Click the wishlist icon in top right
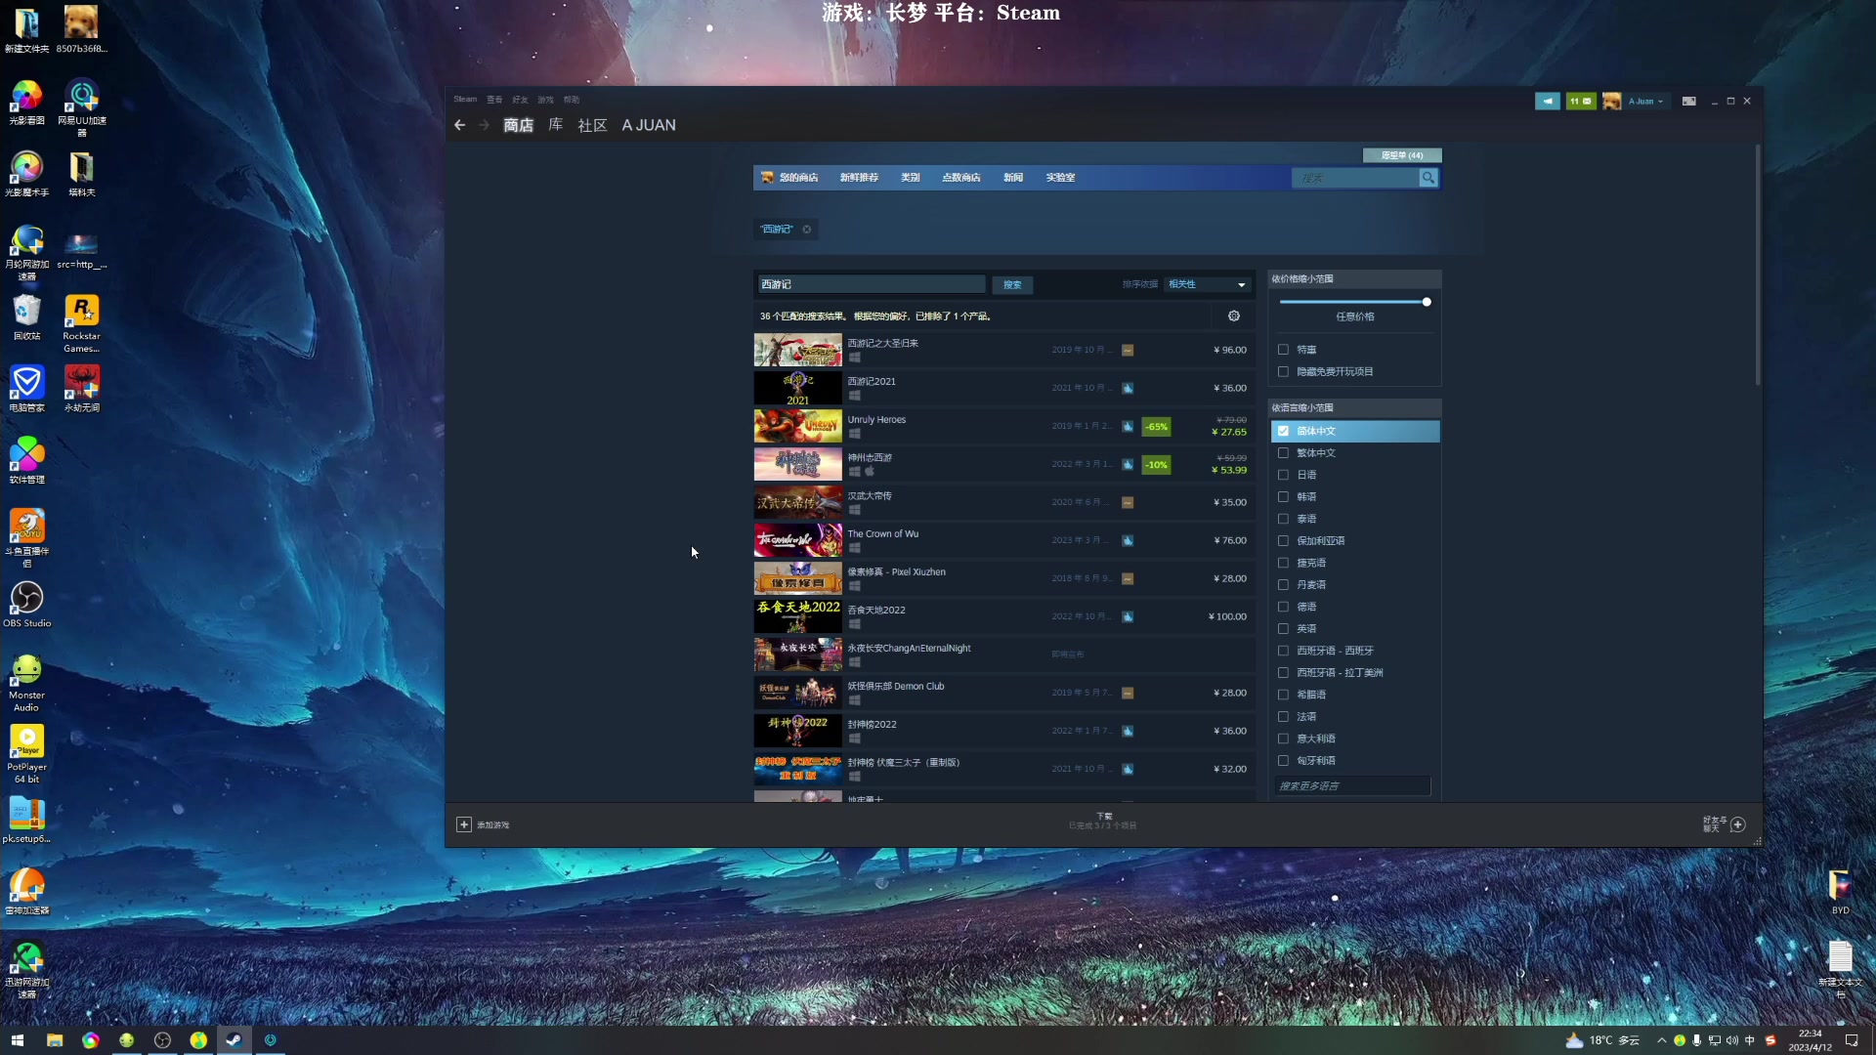Viewport: 1876px width, 1055px height. [x=1400, y=154]
